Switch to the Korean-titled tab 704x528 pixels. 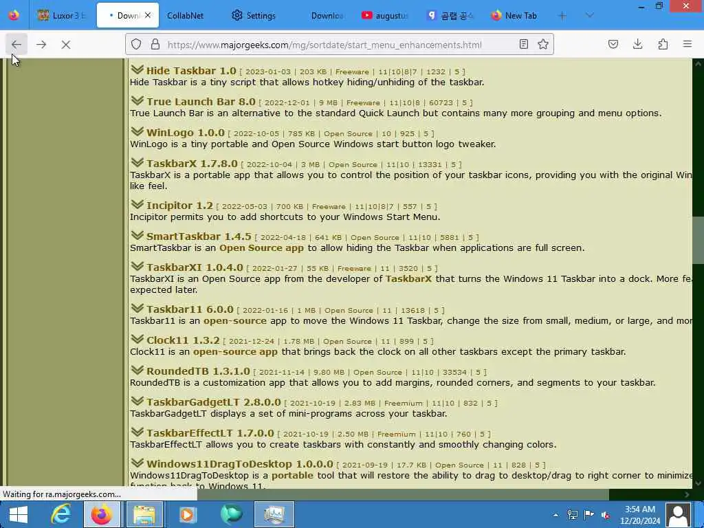pos(450,15)
